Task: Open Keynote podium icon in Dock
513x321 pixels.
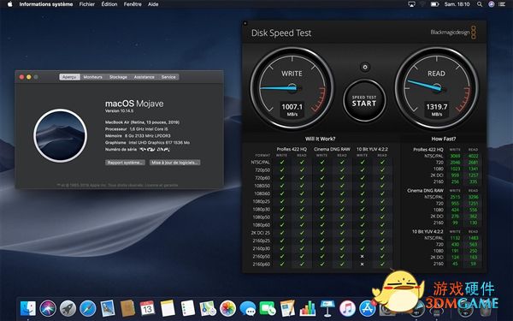Action: click(327, 308)
